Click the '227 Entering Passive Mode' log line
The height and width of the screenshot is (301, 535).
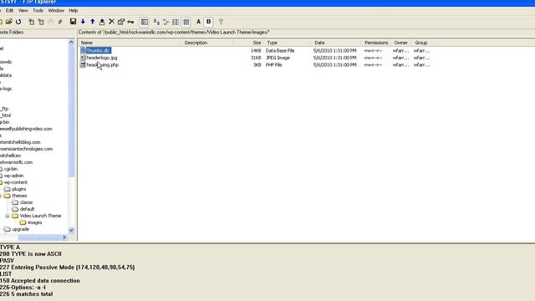pos(67,268)
